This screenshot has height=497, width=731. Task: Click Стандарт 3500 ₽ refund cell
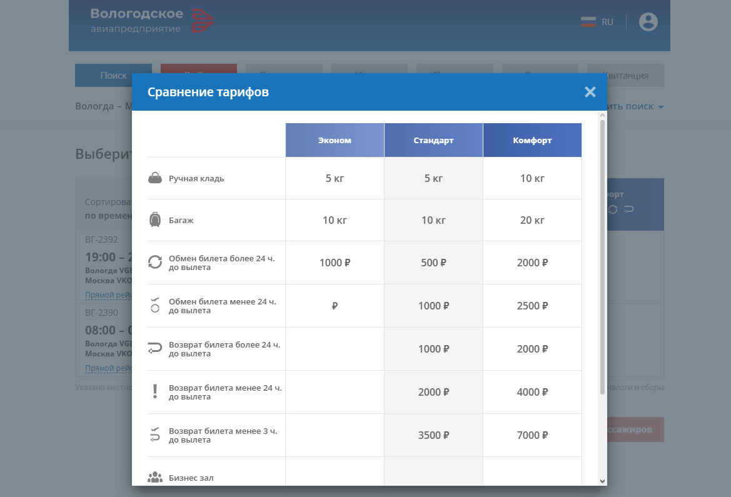433,435
